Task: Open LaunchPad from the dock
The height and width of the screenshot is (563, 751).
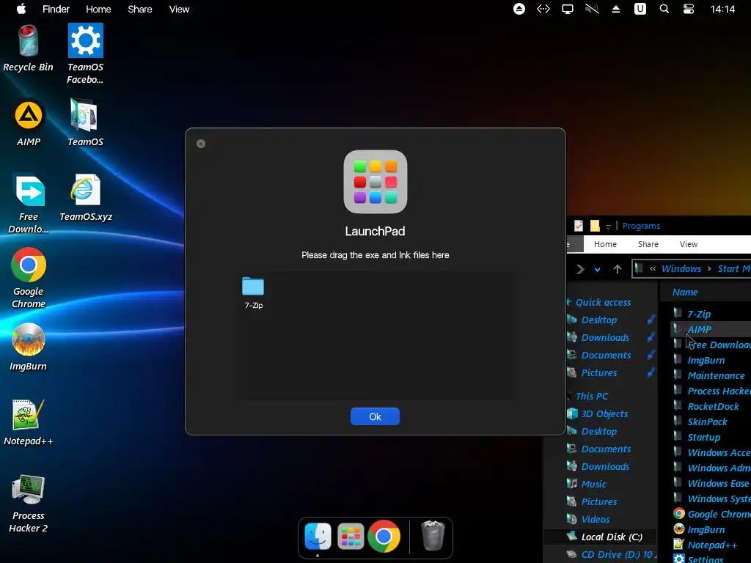Action: (351, 536)
